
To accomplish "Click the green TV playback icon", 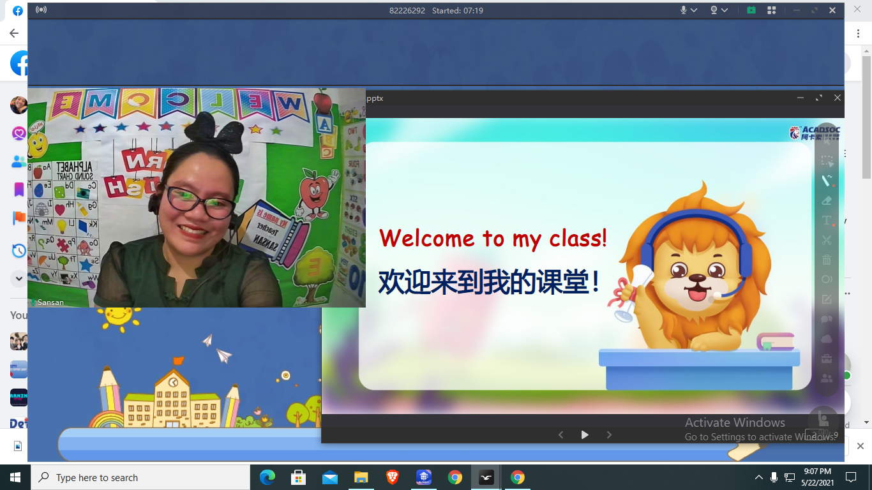I will pos(751,10).
